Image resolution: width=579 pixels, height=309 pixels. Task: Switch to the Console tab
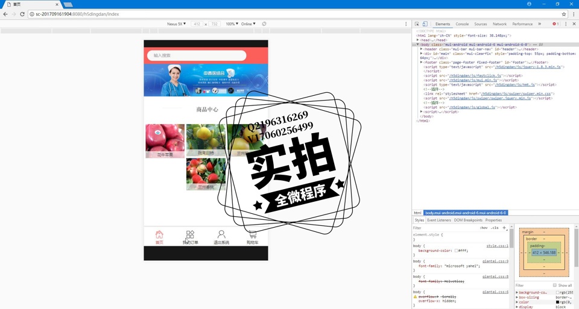[462, 24]
